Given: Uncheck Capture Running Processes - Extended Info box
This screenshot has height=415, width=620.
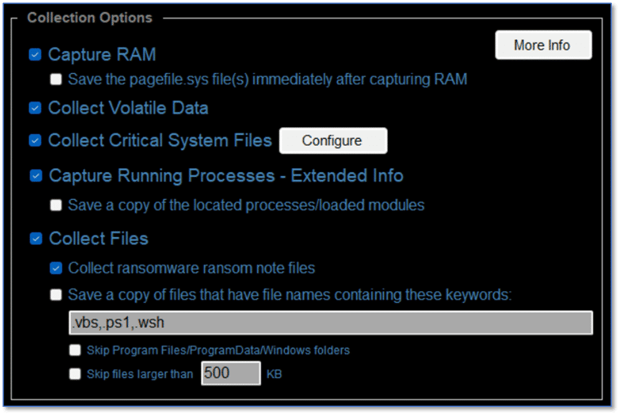Looking at the screenshot, I should click(x=36, y=176).
